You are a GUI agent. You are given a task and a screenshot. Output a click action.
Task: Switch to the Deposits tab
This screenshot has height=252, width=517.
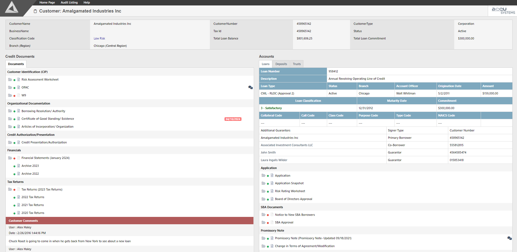coord(281,64)
